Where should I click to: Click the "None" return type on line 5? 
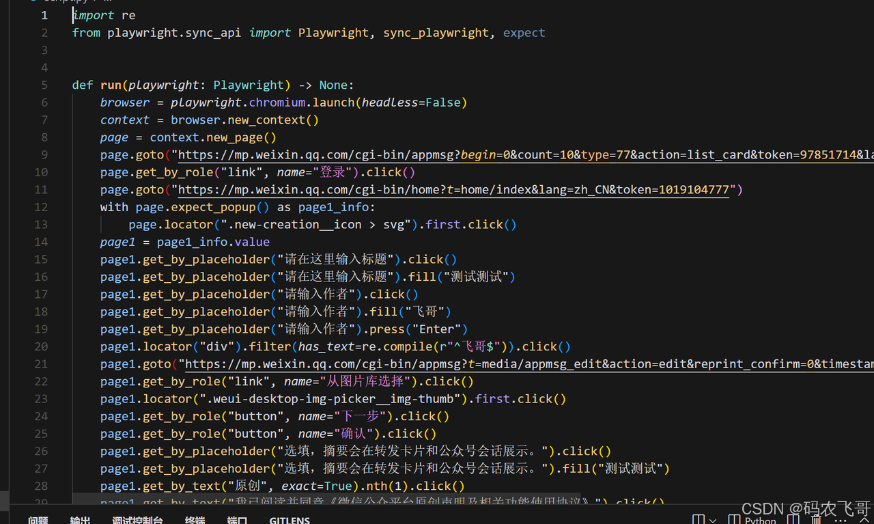(x=333, y=85)
